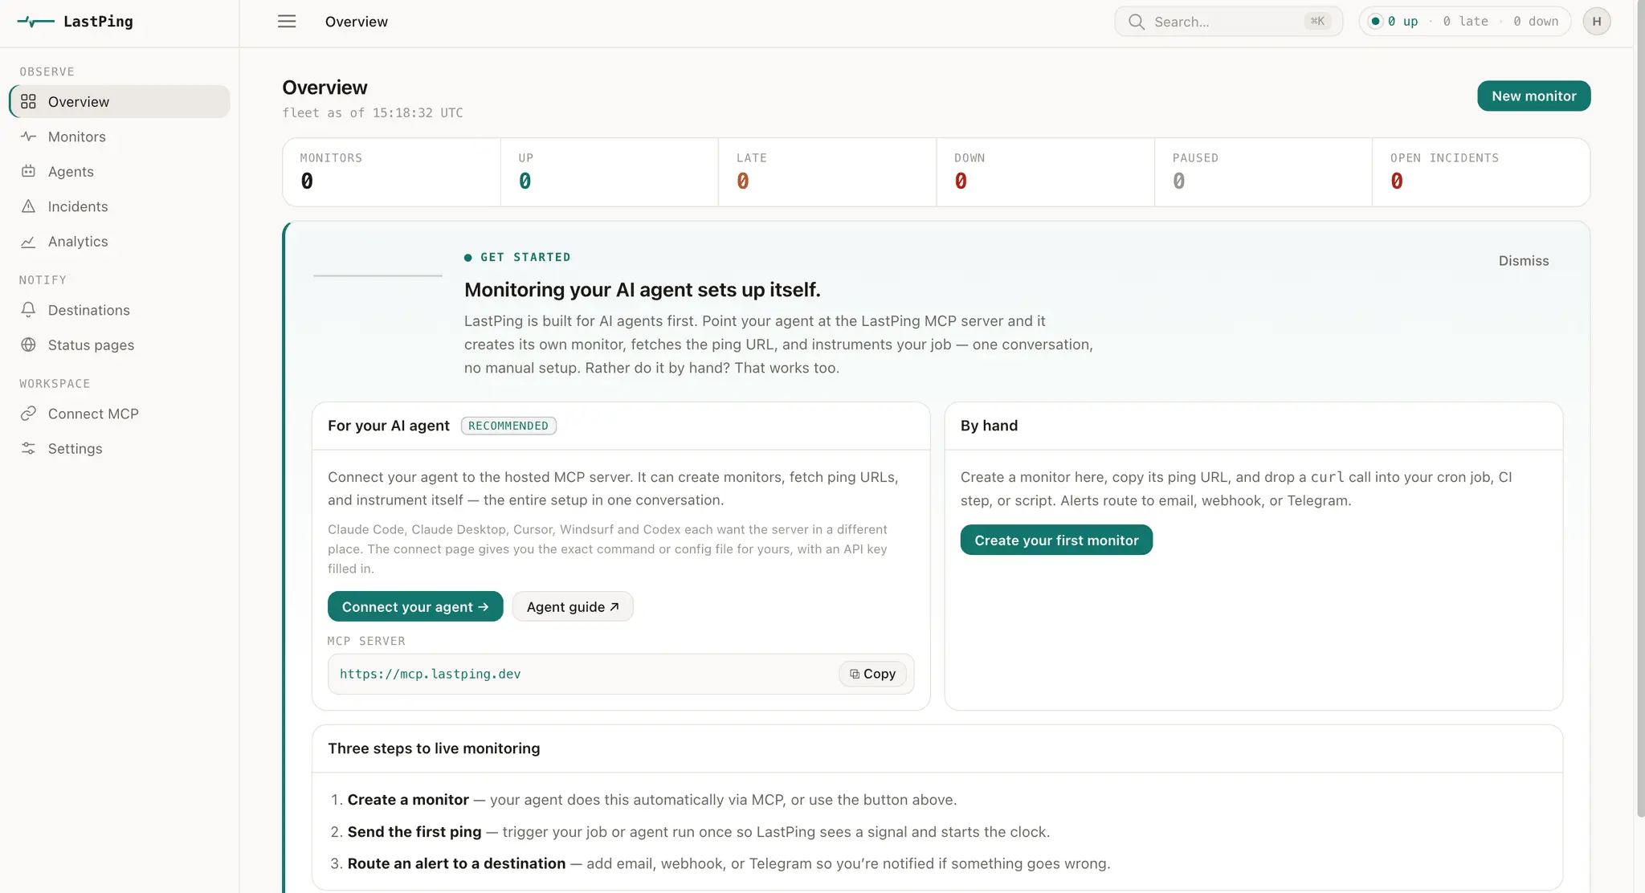Click the 'fleet as of 15:18:32 UTC' text
Screen dimensions: 1645x893
pyautogui.click(x=373, y=112)
